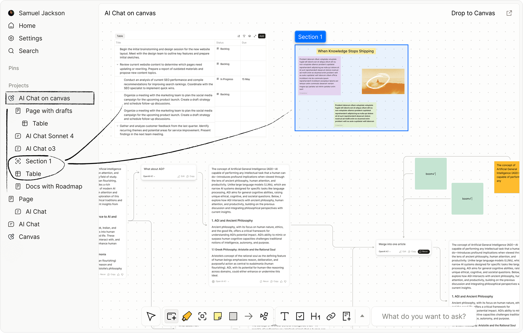Image resolution: width=523 pixels, height=333 pixels.
Task: Thumbs down the AGI response
Action: pyautogui.click(x=285, y=281)
